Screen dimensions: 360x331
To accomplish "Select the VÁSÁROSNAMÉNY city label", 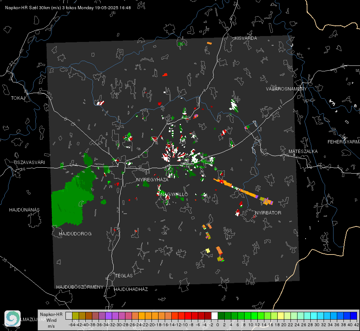I will coord(286,89).
